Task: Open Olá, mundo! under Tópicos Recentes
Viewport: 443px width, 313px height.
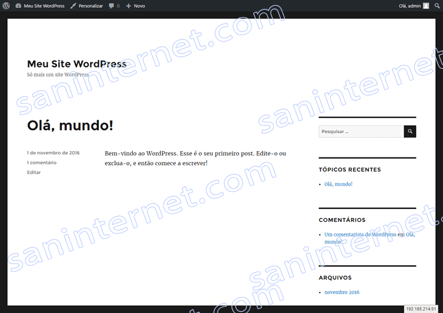Action: coord(338,184)
